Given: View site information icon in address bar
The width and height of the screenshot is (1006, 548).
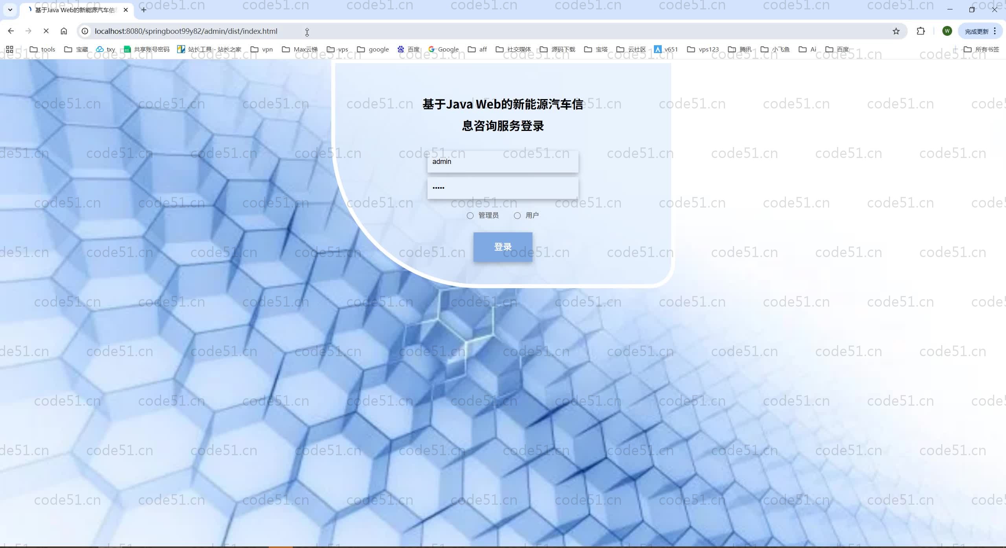Looking at the screenshot, I should 85,31.
